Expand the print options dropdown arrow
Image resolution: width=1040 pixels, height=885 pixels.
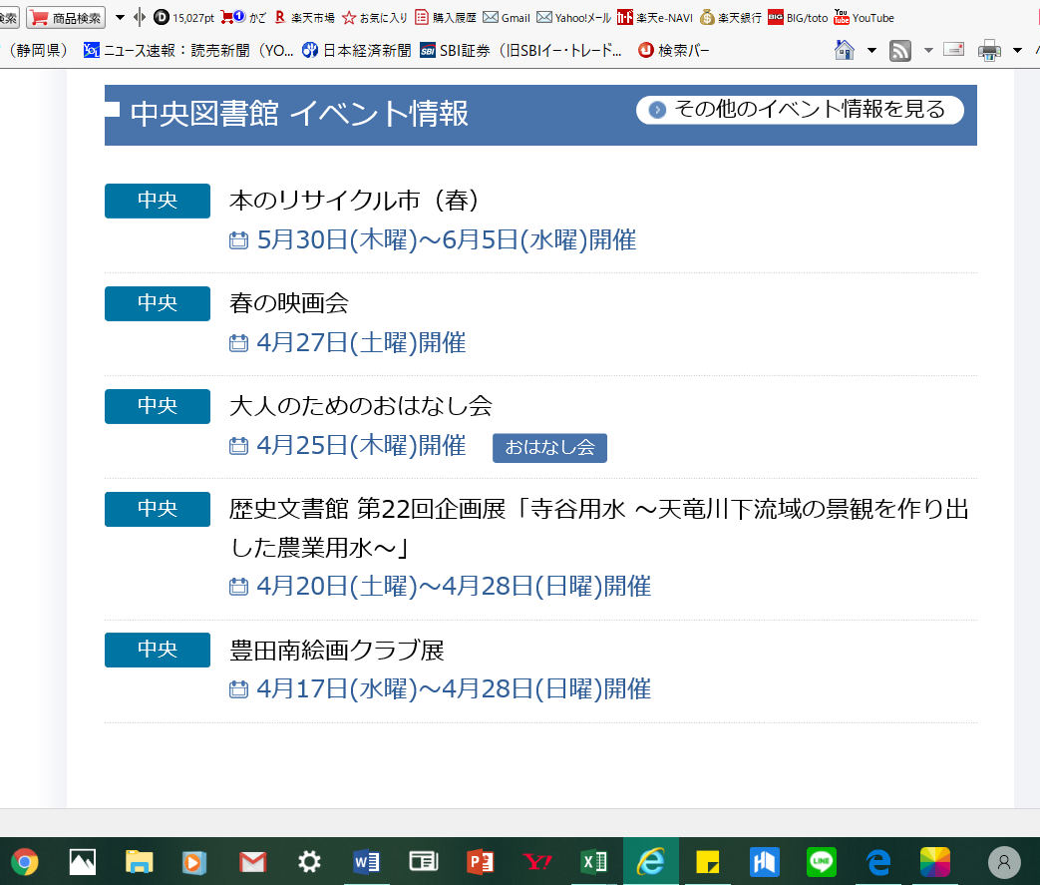[1017, 51]
